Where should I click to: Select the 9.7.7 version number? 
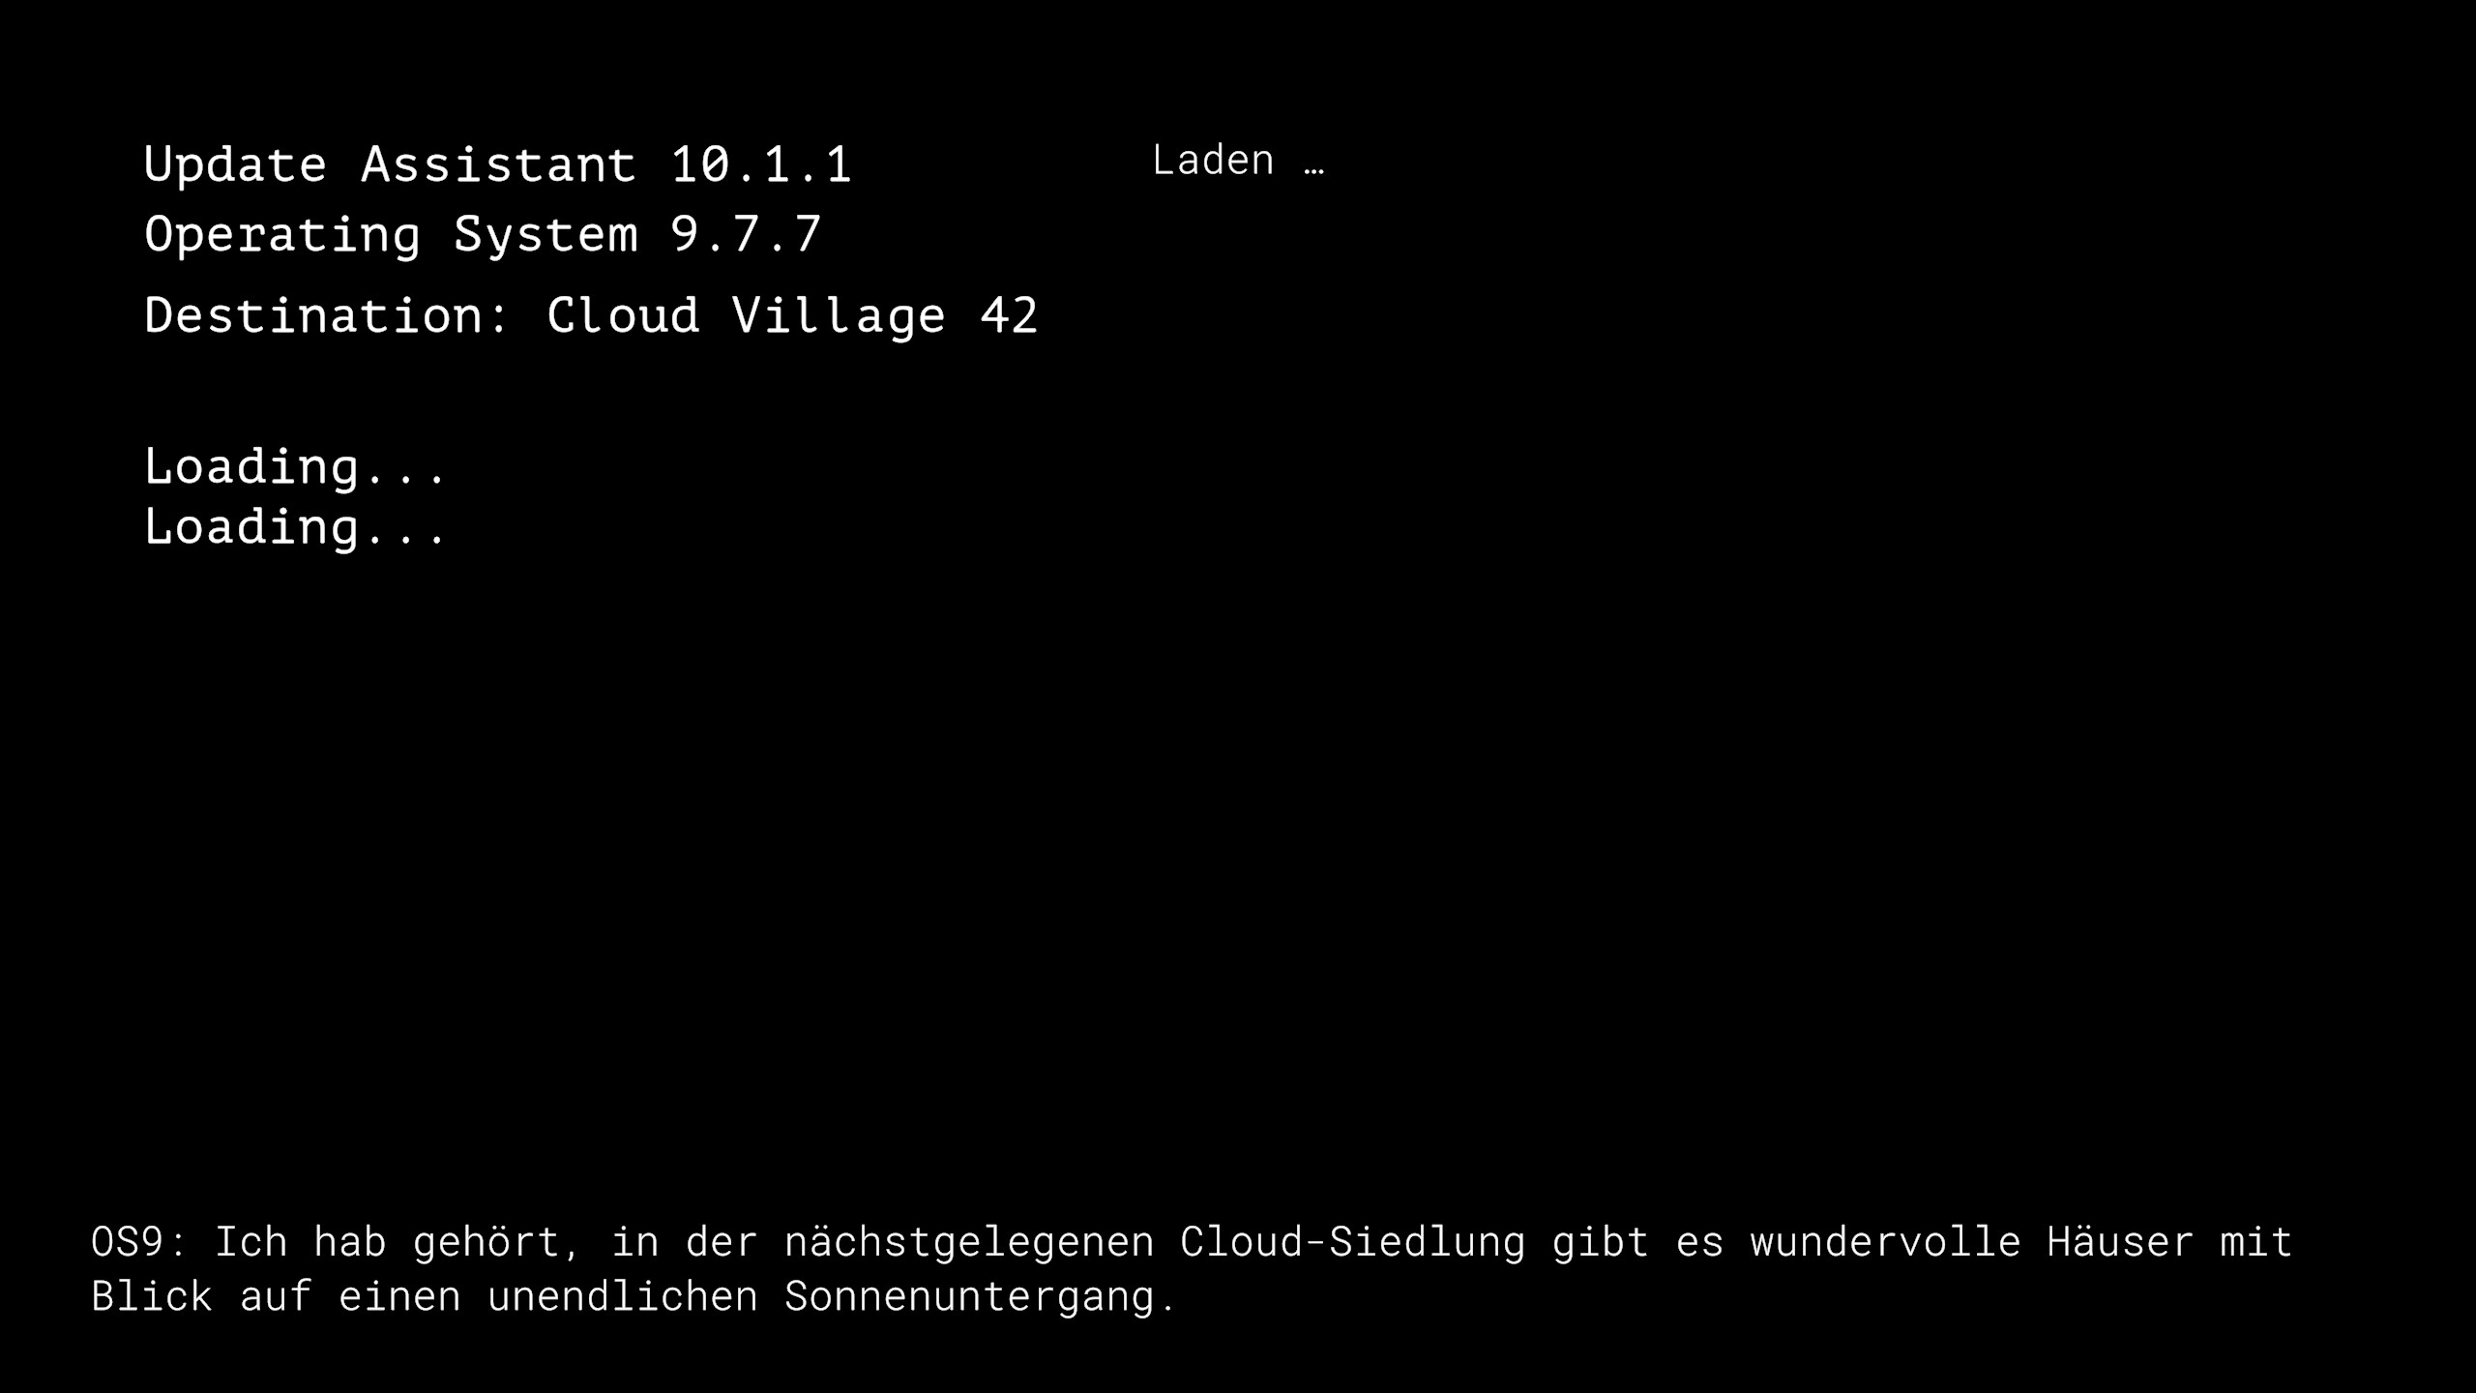coord(746,234)
